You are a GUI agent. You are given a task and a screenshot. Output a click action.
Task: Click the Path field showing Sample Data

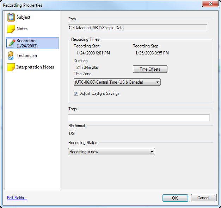137,28
